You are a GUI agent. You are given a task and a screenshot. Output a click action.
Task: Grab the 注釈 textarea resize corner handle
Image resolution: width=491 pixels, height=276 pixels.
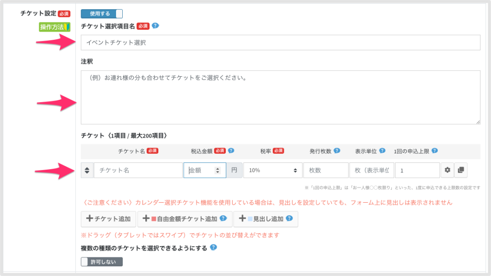(478, 122)
